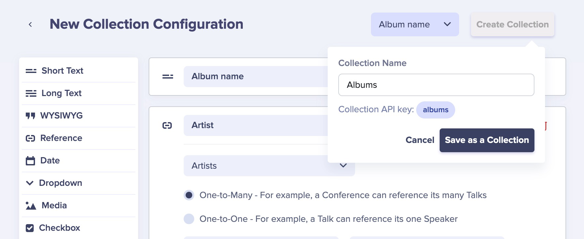This screenshot has width=584, height=239.
Task: Cancel the collection name popup
Action: 420,140
